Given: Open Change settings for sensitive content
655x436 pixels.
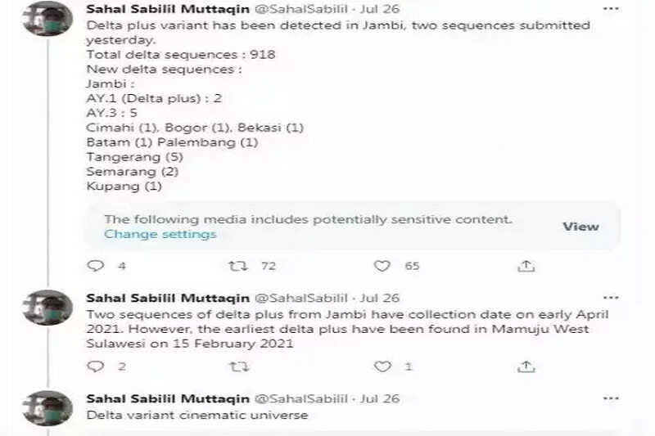Looking at the screenshot, I should coord(160,234).
